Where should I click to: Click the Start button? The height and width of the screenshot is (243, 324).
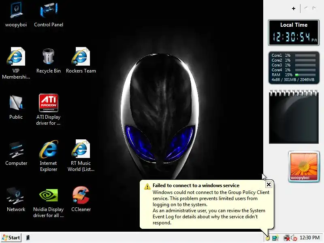click(x=11, y=238)
